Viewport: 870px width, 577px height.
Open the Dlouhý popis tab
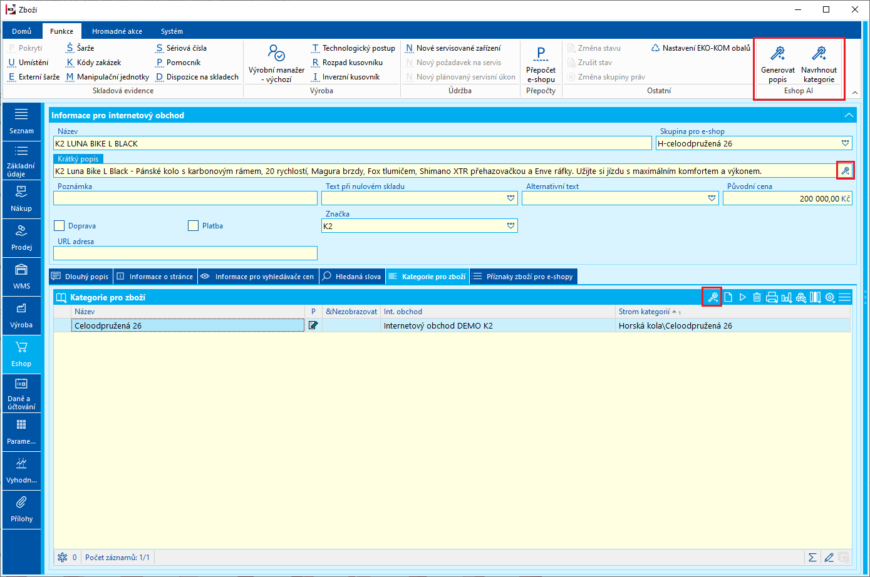(x=80, y=277)
